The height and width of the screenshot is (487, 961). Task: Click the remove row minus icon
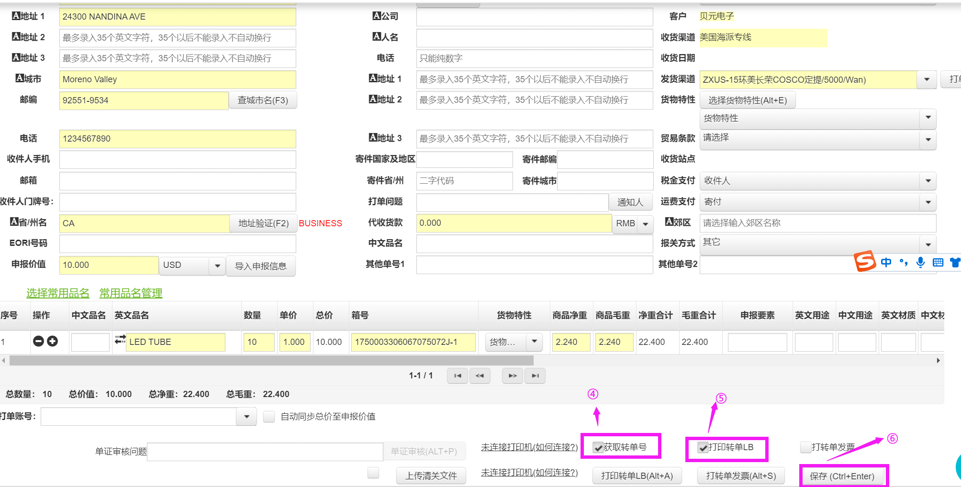pyautogui.click(x=38, y=341)
